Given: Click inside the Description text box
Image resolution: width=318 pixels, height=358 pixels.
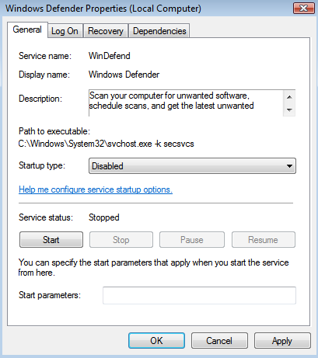Looking at the screenshot, I should tap(186, 103).
